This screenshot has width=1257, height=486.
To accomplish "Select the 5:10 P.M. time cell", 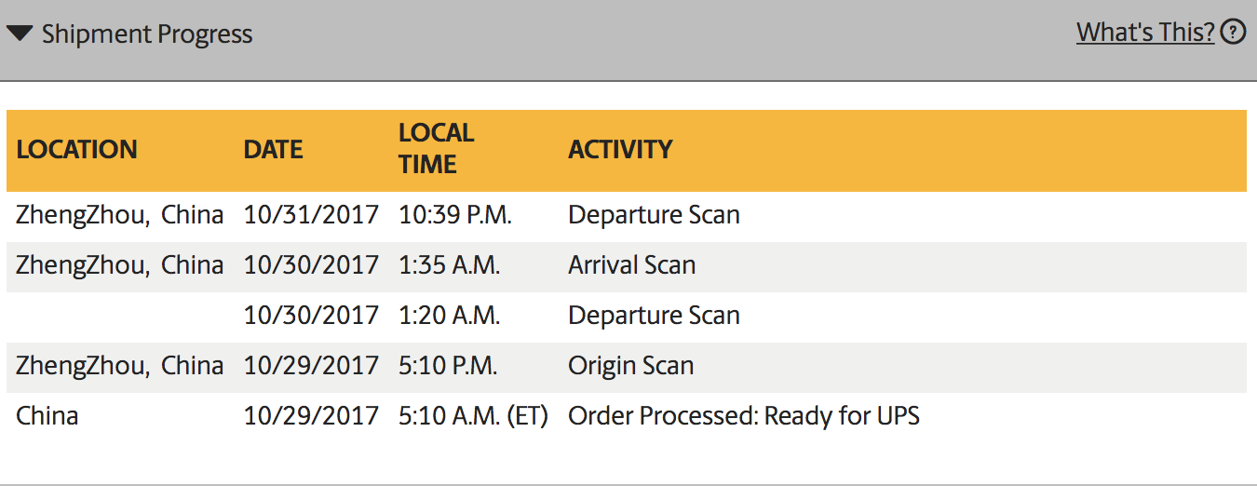I will (x=450, y=366).
